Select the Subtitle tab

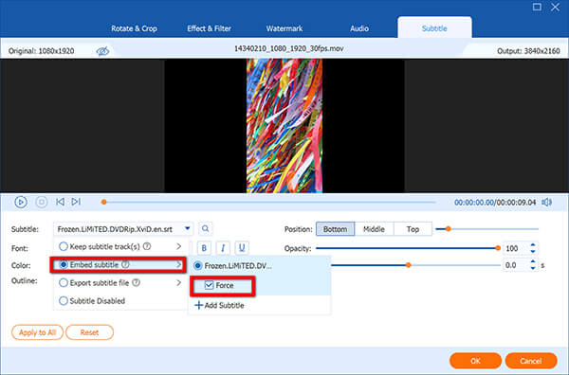pyautogui.click(x=434, y=28)
